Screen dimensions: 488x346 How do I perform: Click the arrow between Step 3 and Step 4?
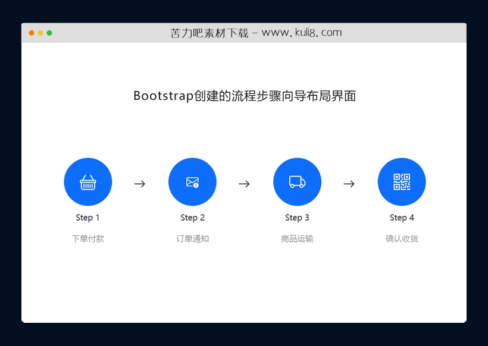point(349,184)
